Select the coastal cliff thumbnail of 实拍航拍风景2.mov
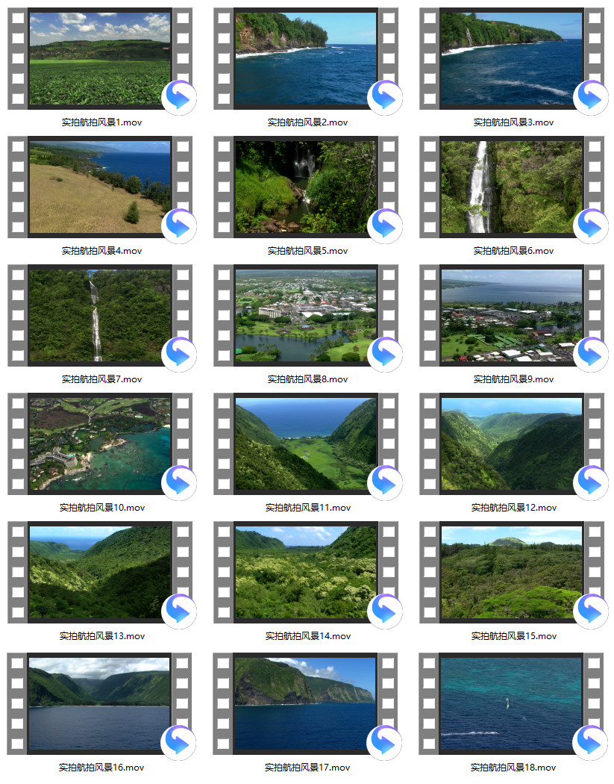 tap(306, 58)
